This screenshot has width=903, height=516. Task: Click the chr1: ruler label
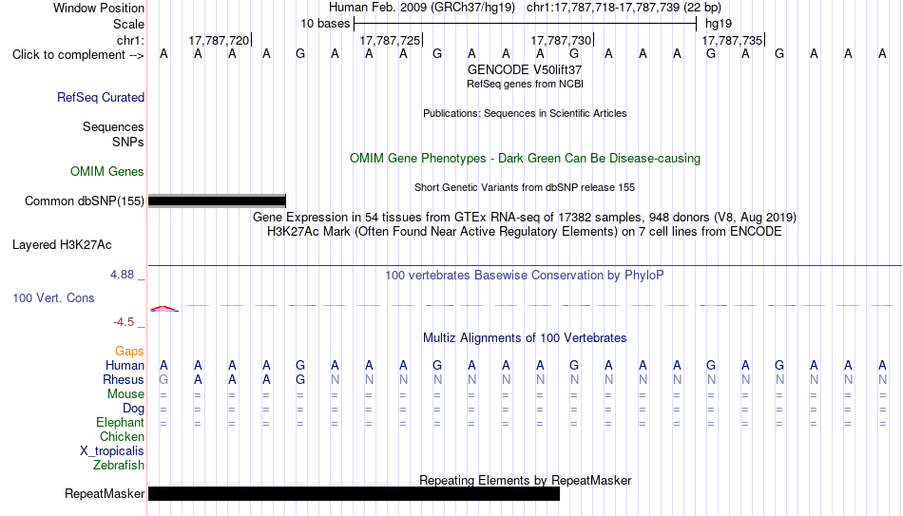point(131,40)
